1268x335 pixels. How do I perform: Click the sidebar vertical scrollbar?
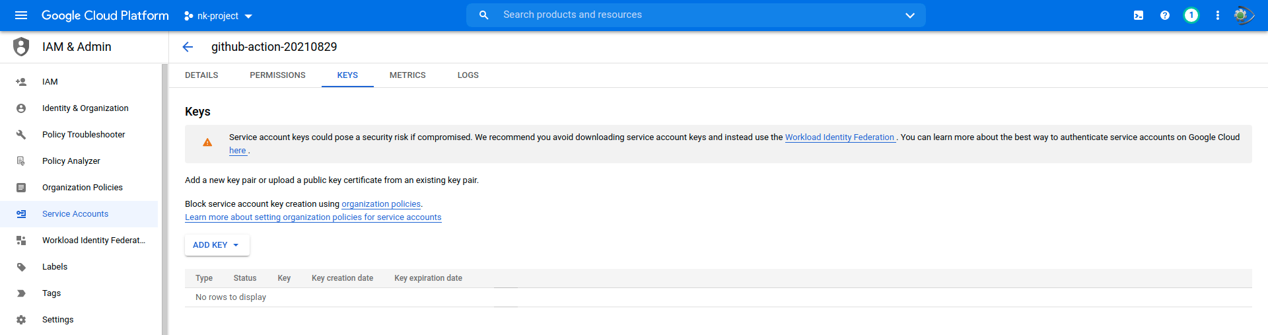point(164,198)
